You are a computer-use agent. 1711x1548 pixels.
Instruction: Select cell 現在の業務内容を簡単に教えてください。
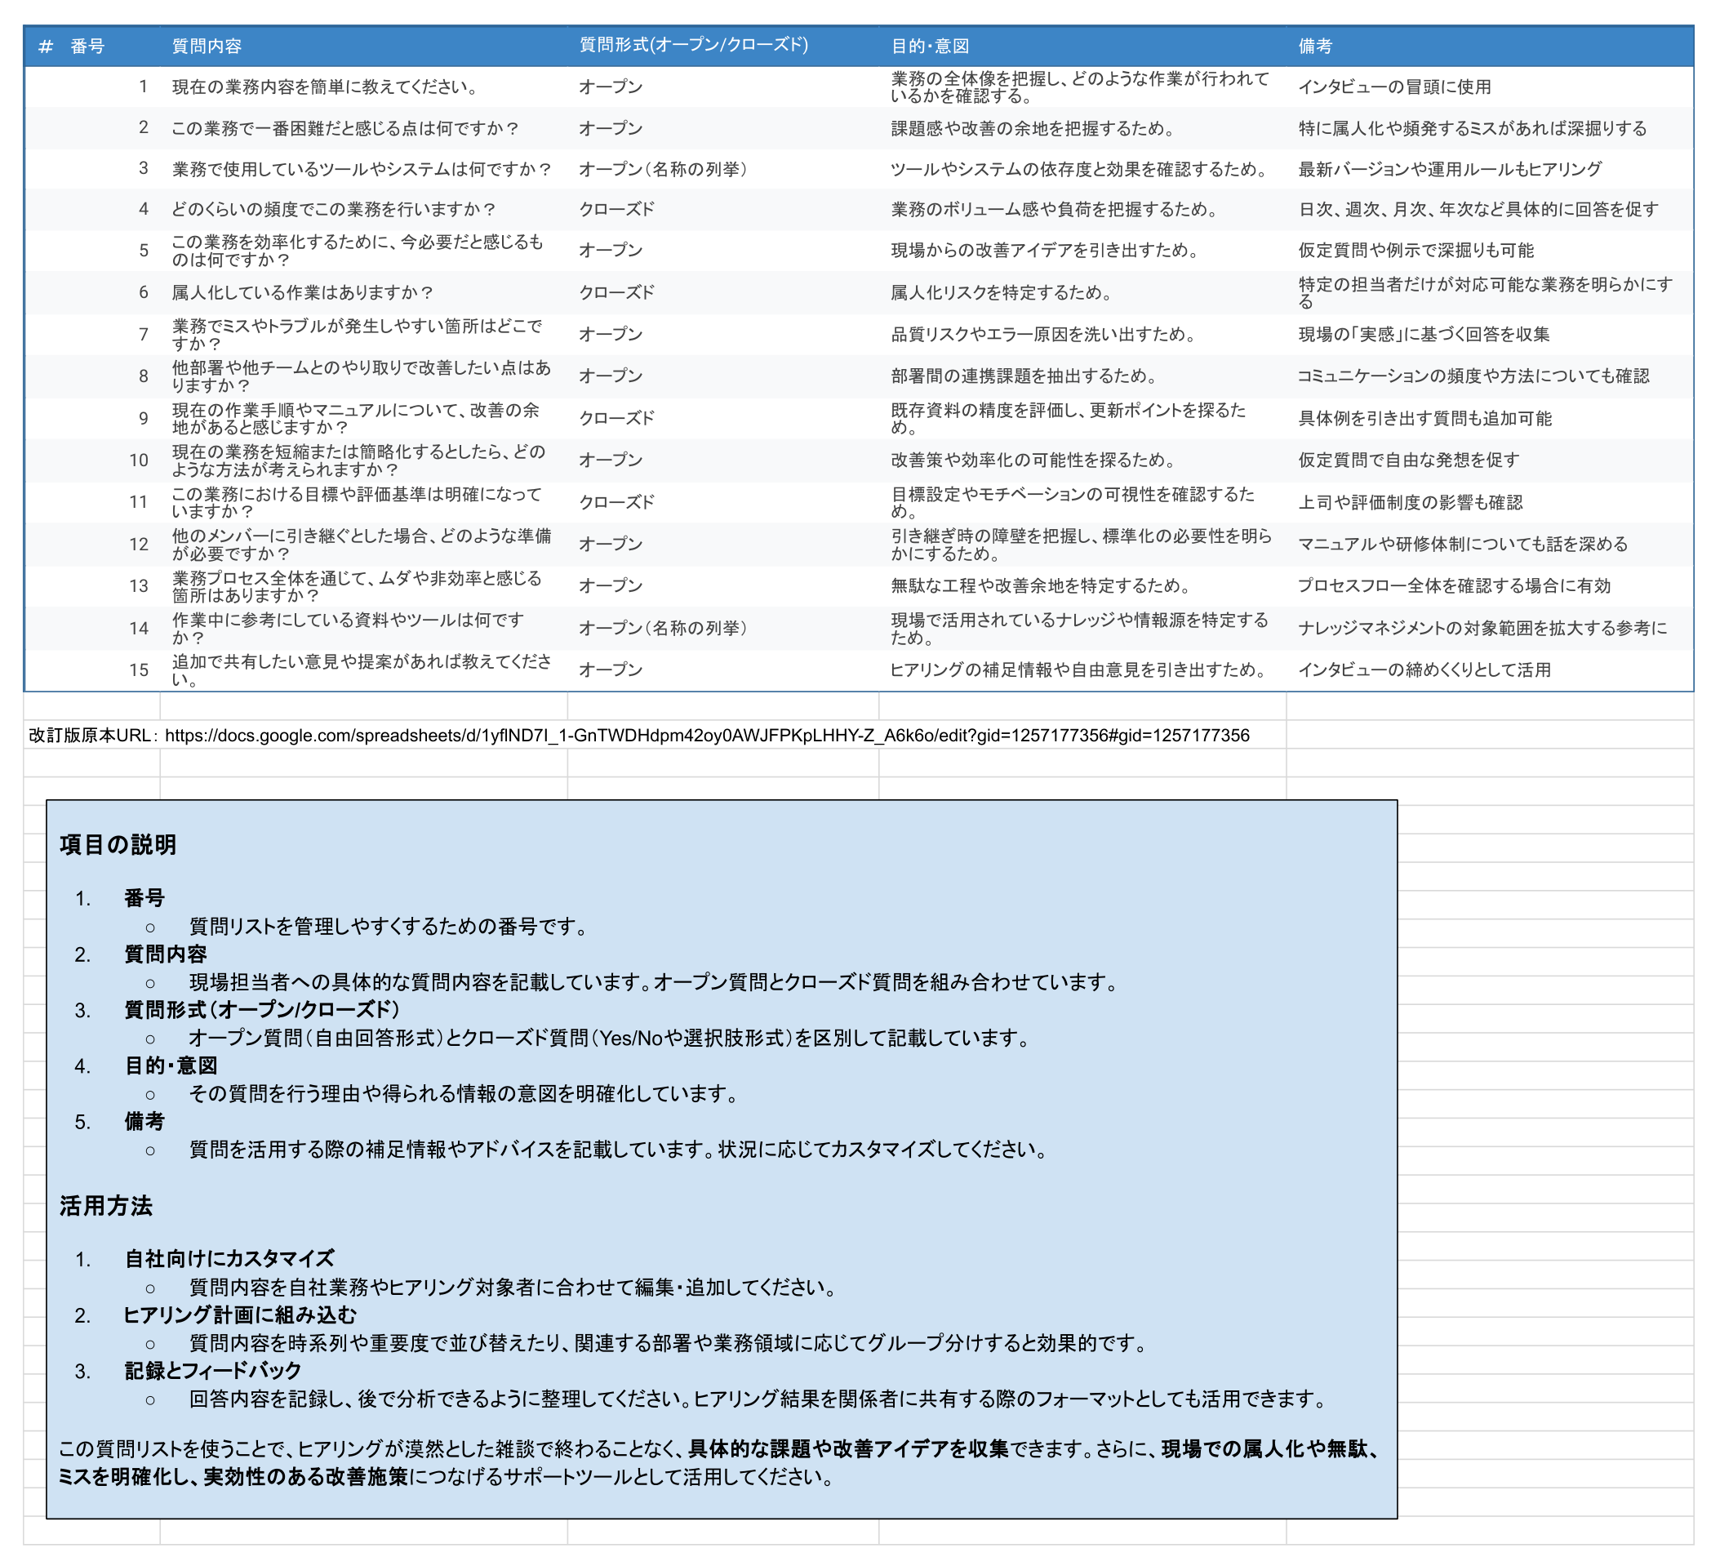point(363,87)
